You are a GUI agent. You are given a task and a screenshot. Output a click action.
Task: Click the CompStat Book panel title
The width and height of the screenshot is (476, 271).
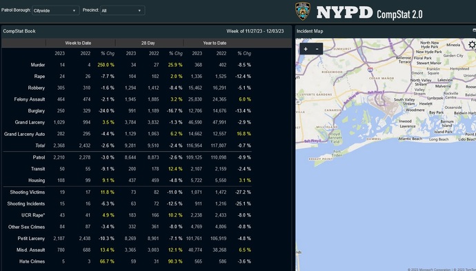click(x=19, y=31)
